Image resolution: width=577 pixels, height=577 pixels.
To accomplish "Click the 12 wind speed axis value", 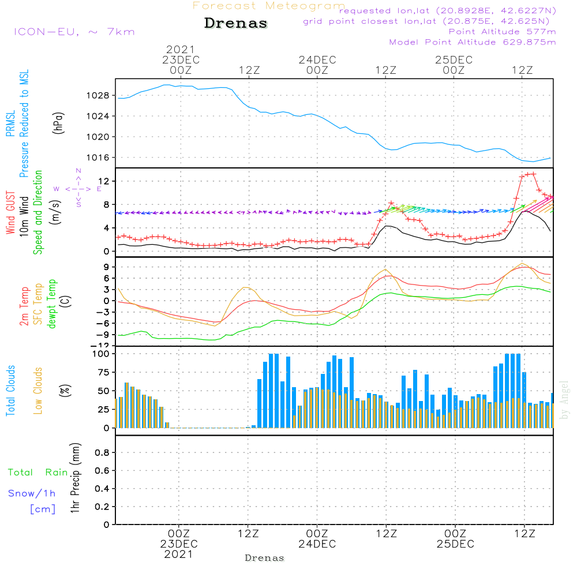I will (104, 181).
